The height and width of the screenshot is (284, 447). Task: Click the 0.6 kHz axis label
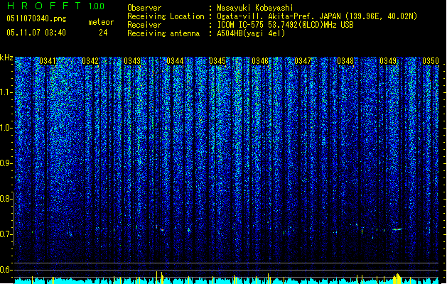tap(6, 270)
